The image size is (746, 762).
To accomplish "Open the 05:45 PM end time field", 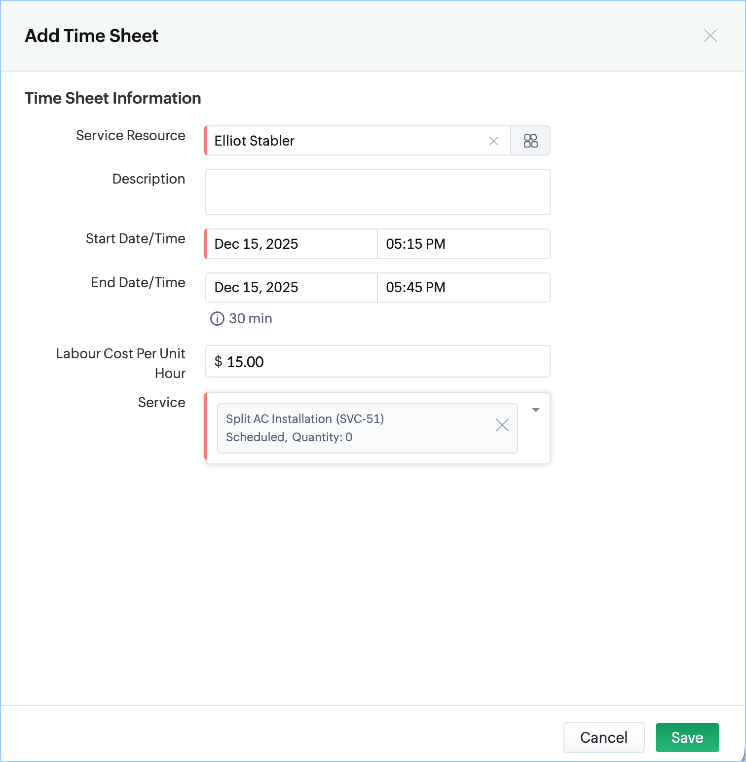I will (463, 288).
